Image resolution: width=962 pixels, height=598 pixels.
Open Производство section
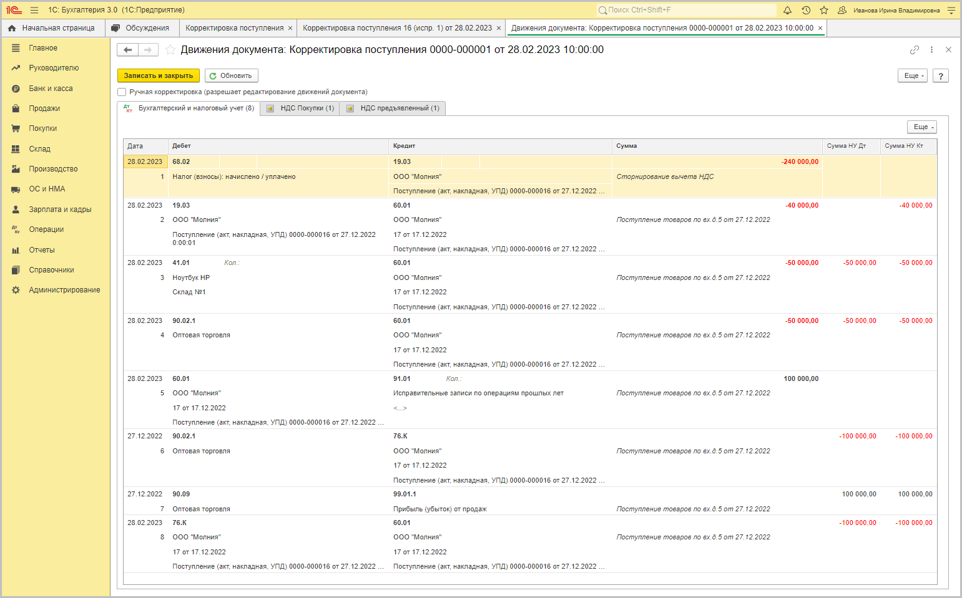pyautogui.click(x=53, y=169)
